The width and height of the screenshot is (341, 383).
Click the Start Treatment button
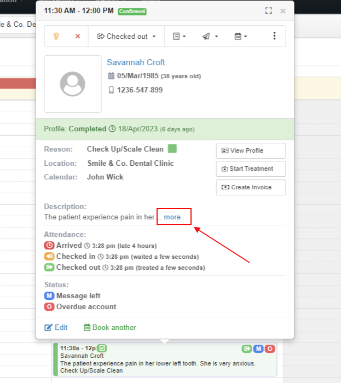pos(251,169)
